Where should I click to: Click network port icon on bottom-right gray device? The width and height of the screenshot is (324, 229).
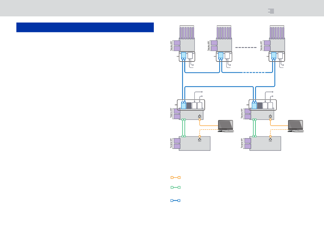click(x=270, y=140)
